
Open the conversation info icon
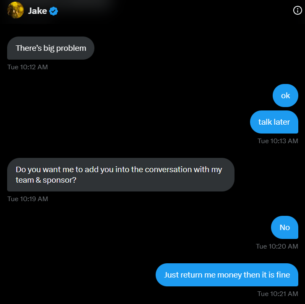(x=297, y=11)
